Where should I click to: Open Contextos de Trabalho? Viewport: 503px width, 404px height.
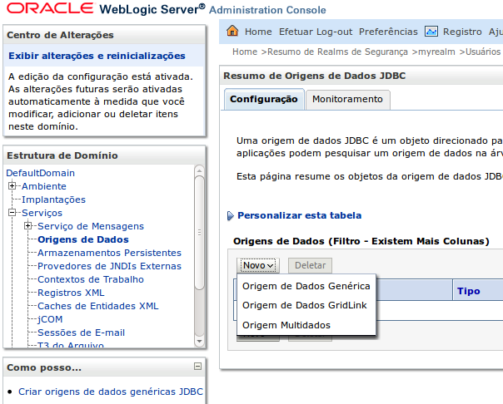point(91,279)
